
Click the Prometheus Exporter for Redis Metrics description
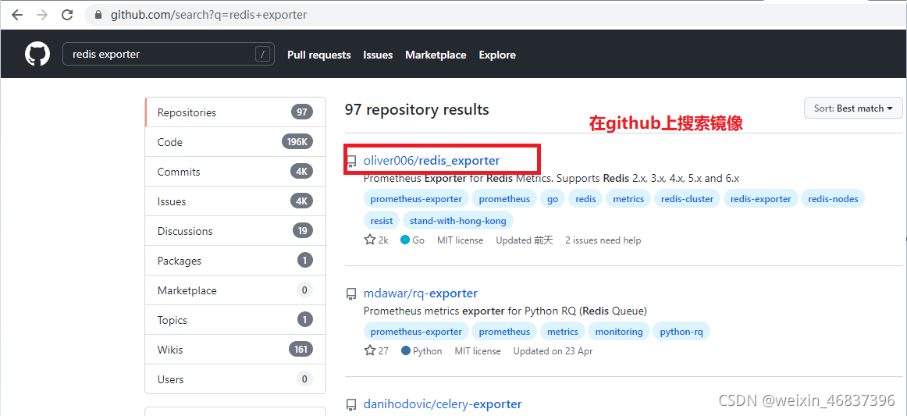coord(551,178)
